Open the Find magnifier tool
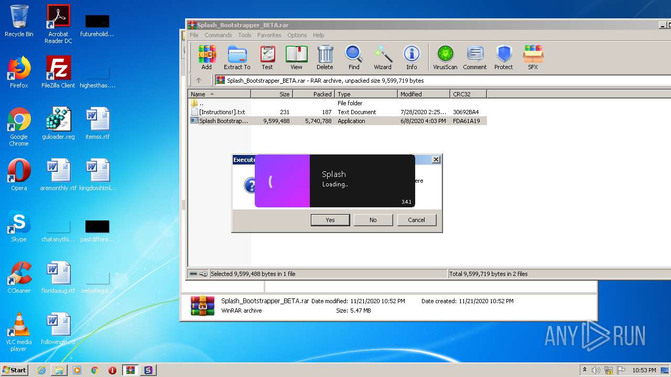 354,58
